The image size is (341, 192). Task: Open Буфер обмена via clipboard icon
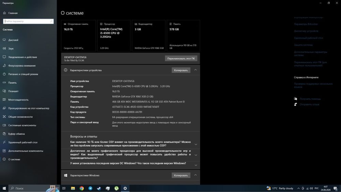(x=4, y=134)
